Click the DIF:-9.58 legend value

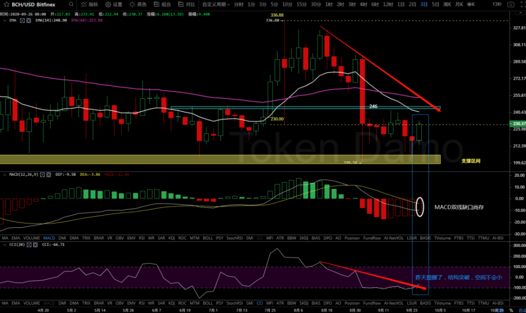click(65, 175)
